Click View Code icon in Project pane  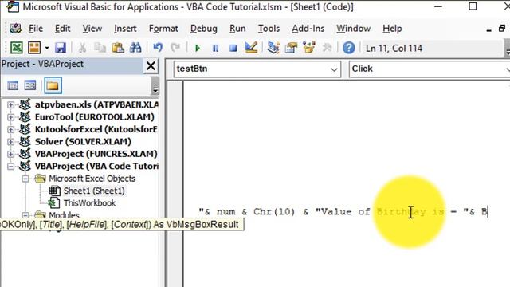[13, 85]
